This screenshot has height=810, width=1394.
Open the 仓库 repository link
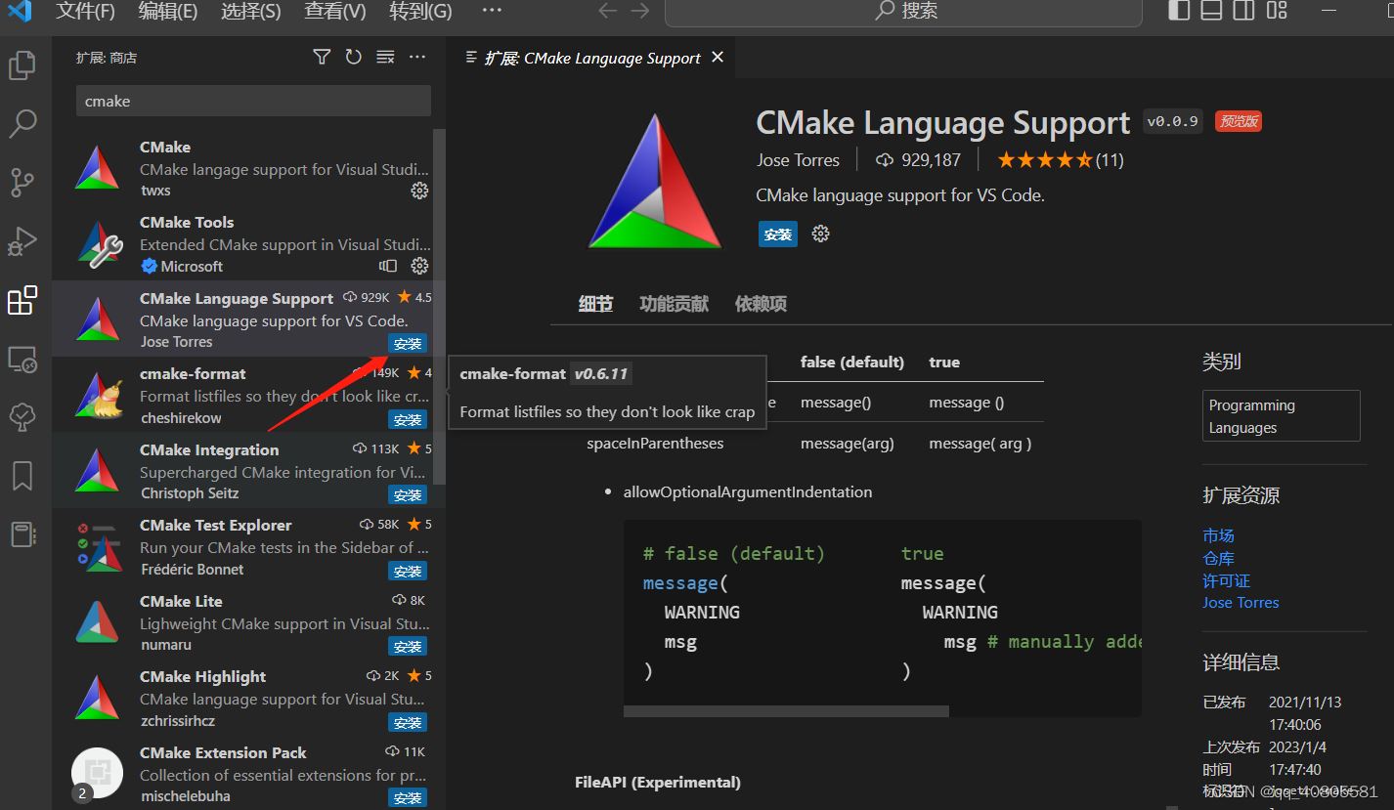[1218, 557]
